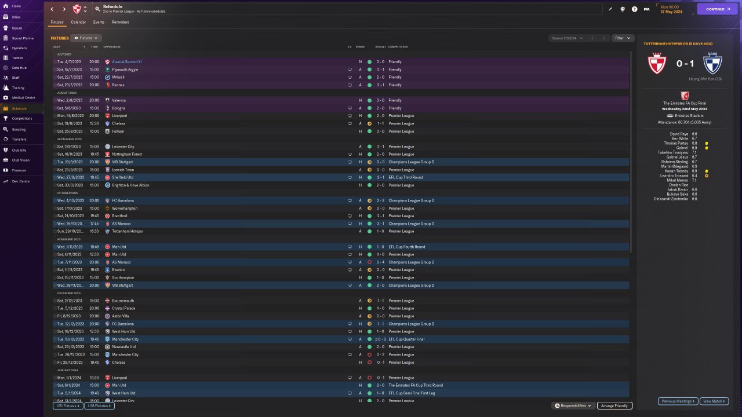Toggle the marker for Valencia fixture
742x417 pixels.
pyautogui.click(x=55, y=100)
